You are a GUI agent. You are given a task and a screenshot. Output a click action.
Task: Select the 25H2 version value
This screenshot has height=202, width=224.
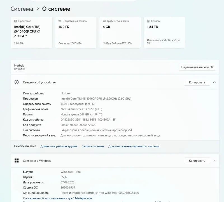point(64,177)
